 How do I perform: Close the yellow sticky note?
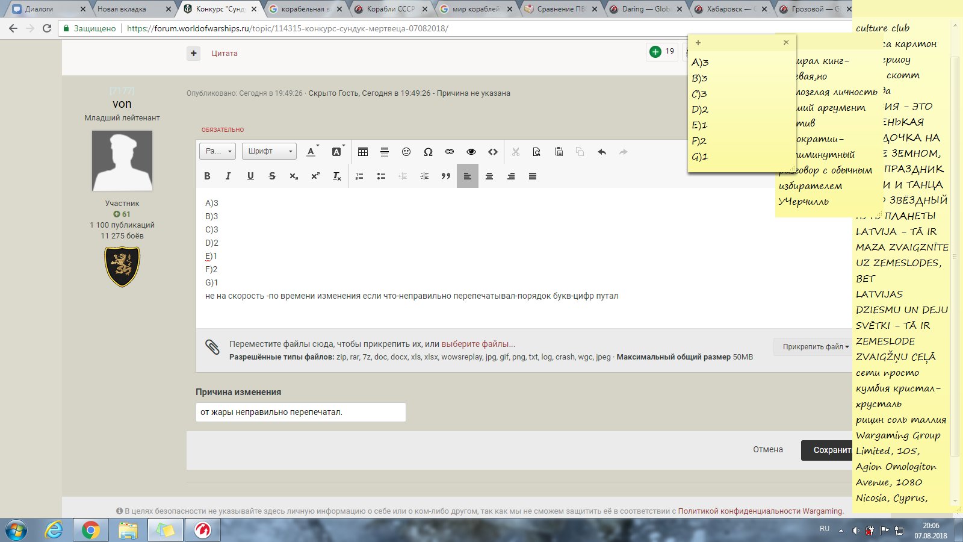point(786,43)
